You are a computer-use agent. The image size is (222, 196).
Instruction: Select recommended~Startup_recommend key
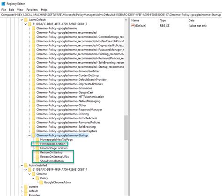pos(80,67)
